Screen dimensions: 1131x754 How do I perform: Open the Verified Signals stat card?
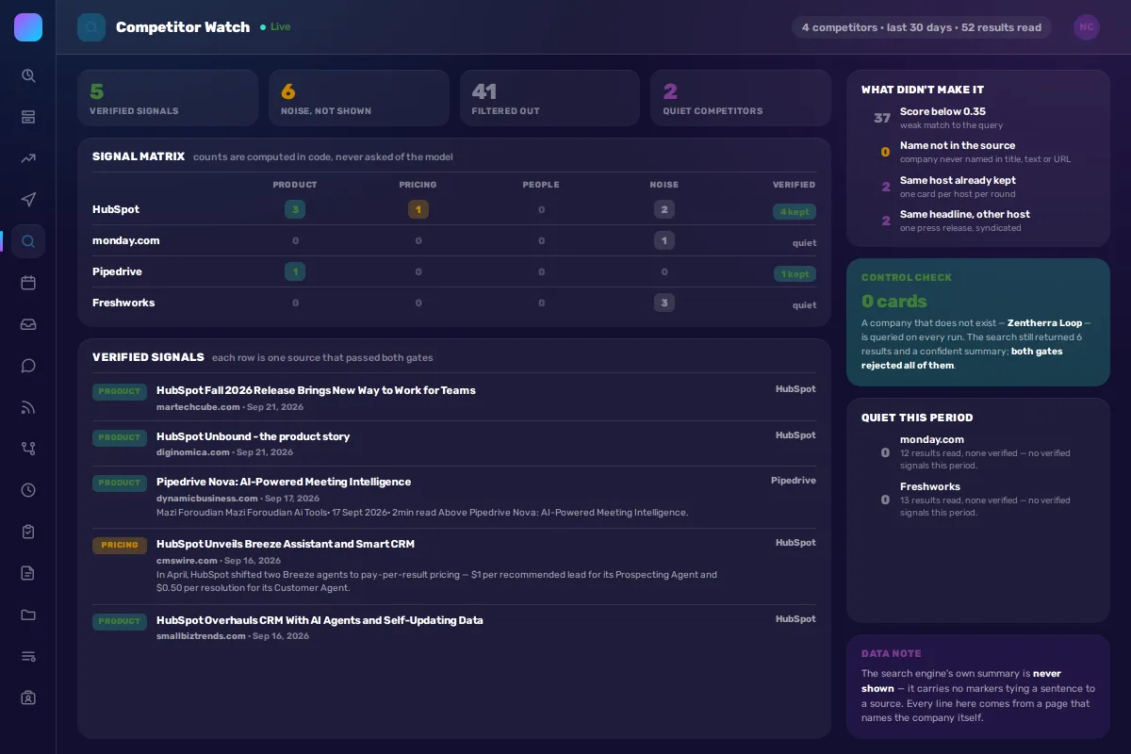click(x=168, y=98)
